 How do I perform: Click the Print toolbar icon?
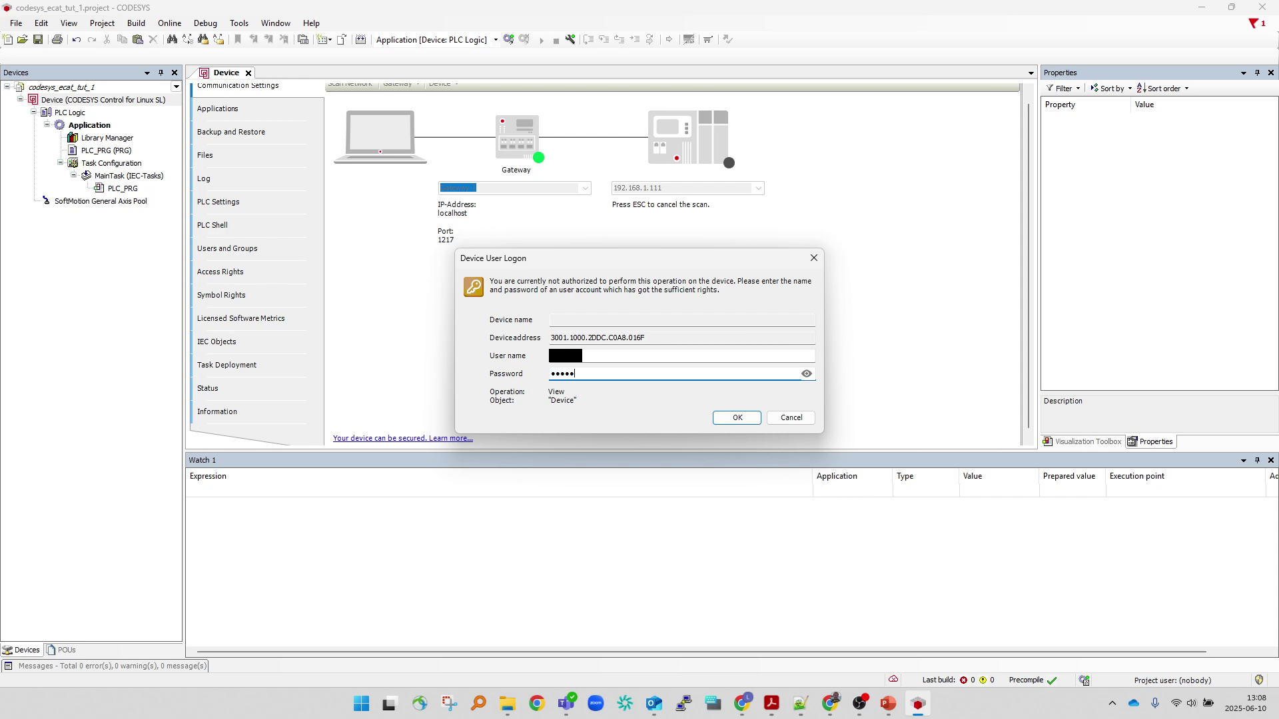click(57, 40)
